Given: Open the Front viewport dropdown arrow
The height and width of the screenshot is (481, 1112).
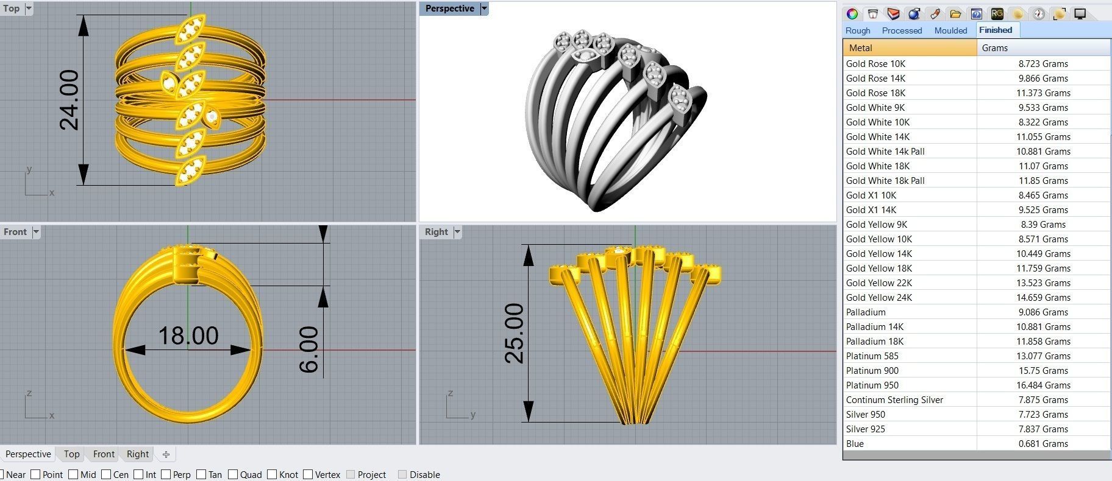Looking at the screenshot, I should 36,232.
